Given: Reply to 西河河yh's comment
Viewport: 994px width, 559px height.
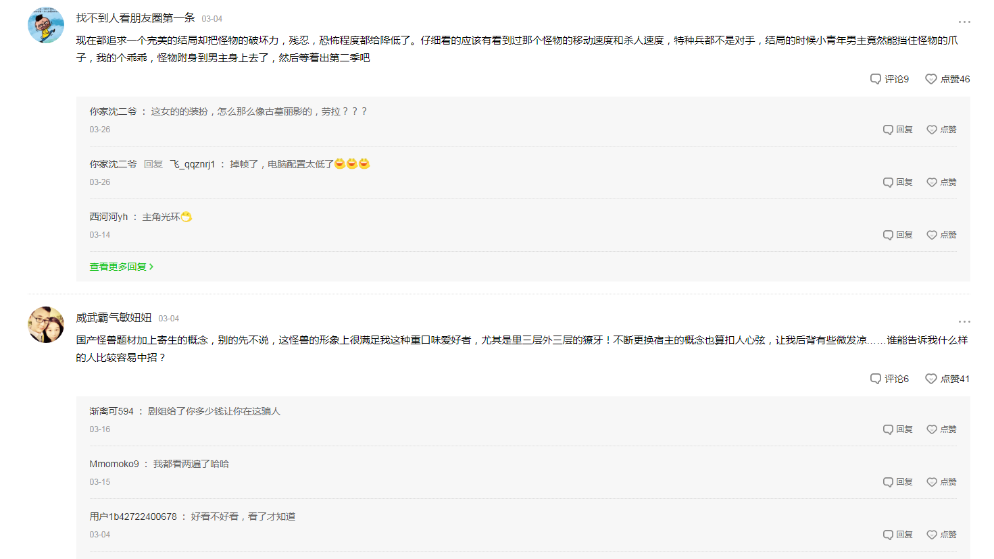Looking at the screenshot, I should coord(898,235).
